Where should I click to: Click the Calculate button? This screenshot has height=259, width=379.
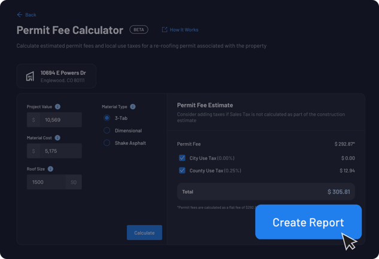click(x=144, y=233)
